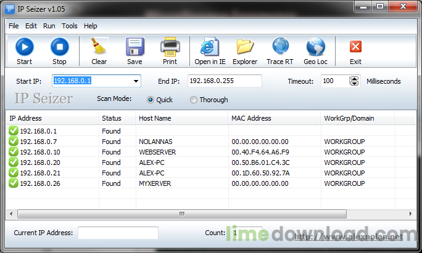The height and width of the screenshot is (253, 422).
Task: Start the IP scan
Action: pos(25,51)
